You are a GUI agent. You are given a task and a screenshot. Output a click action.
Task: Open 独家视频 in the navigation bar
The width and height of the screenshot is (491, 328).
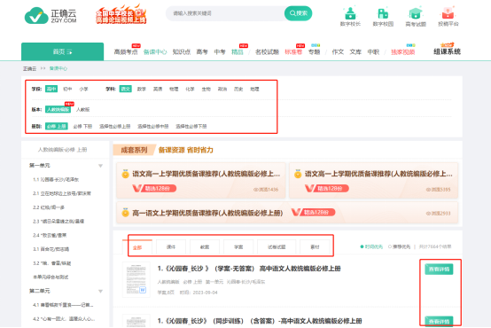(x=402, y=52)
